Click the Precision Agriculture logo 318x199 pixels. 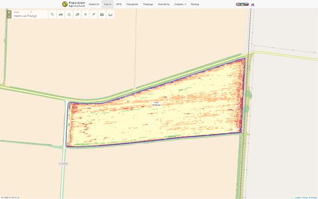(73, 4)
